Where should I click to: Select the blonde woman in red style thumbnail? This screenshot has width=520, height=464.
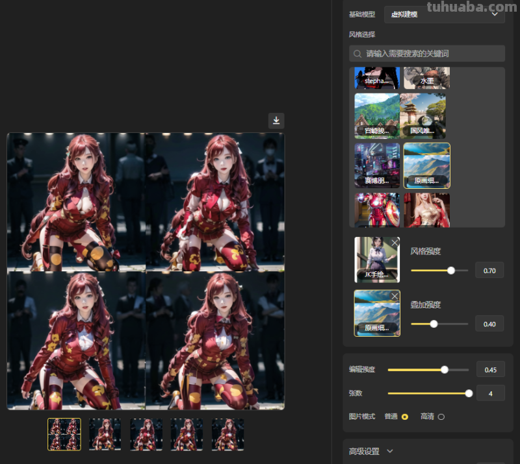pyautogui.click(x=427, y=210)
